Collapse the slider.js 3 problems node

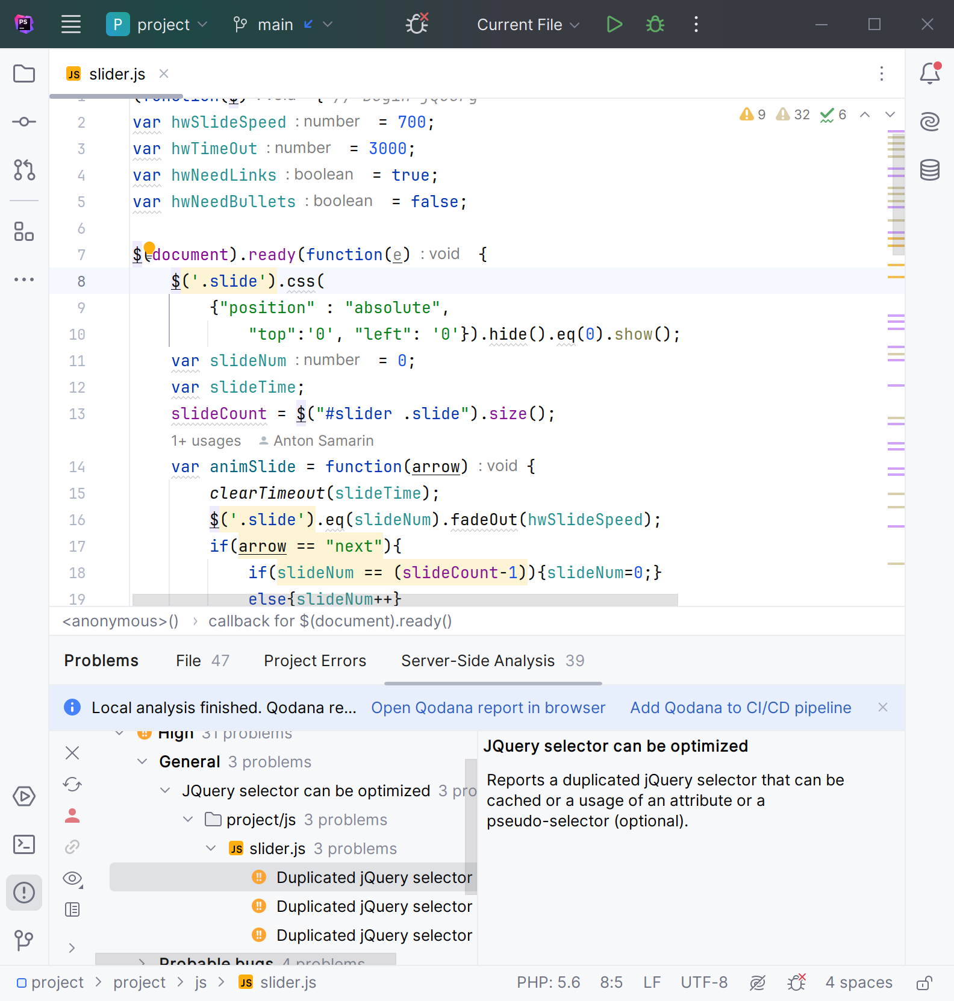(211, 848)
